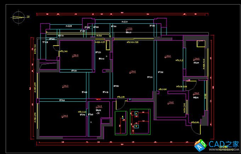Click the elevation marker in the large central room

coord(133,72)
